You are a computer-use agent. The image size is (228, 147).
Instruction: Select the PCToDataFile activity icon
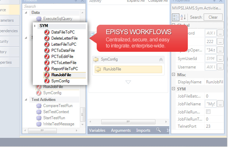(47, 50)
